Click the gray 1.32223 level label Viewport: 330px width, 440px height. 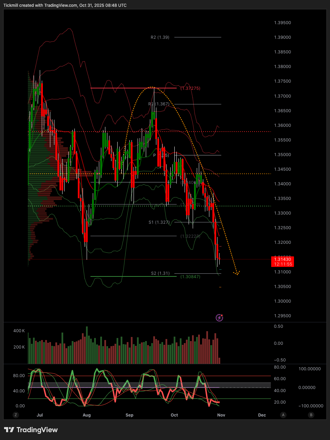click(x=190, y=236)
